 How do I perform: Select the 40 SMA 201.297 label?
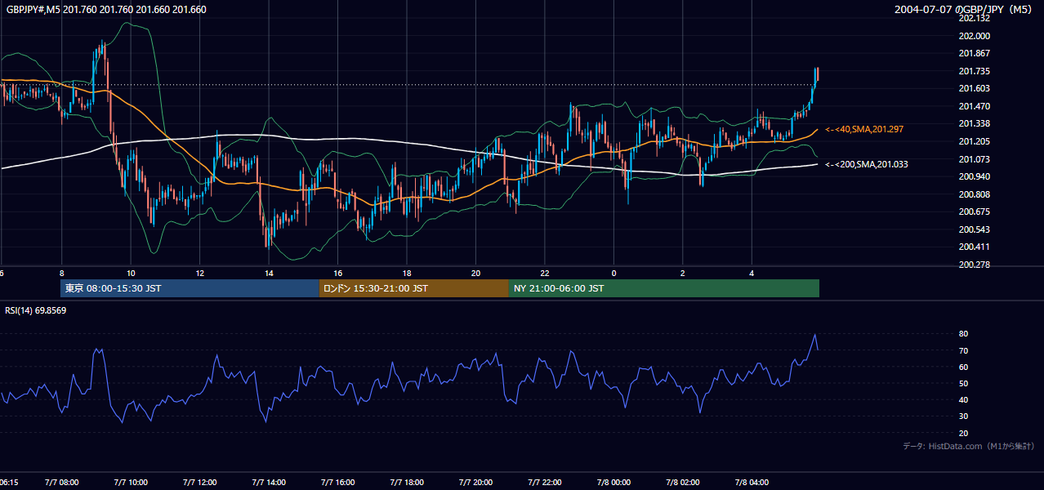click(864, 129)
